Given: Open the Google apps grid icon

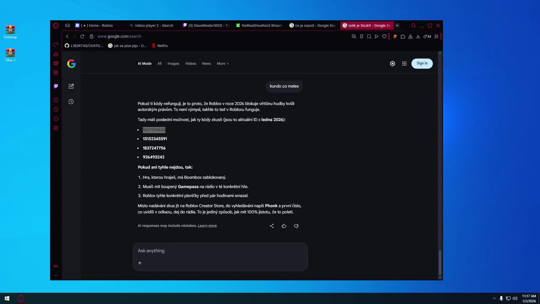Looking at the screenshot, I should tap(404, 63).
